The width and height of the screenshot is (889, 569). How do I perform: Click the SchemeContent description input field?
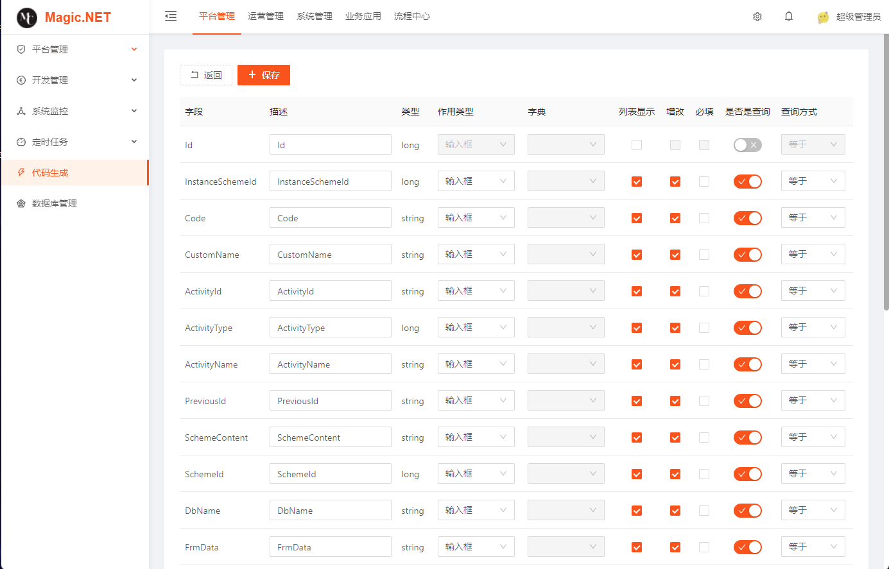330,437
